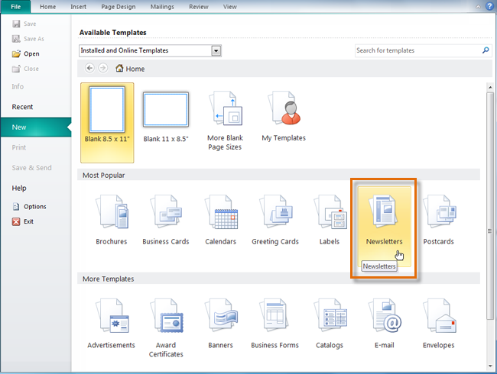Select the Banners template category
The height and width of the screenshot is (374, 497).
pyautogui.click(x=220, y=324)
